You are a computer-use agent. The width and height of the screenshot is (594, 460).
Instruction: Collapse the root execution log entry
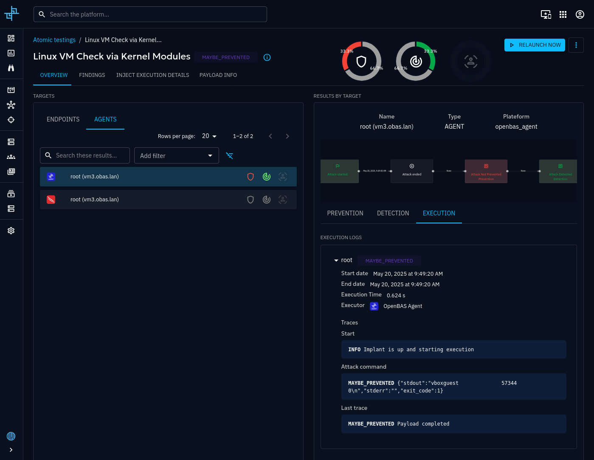point(336,260)
